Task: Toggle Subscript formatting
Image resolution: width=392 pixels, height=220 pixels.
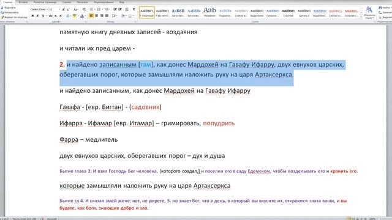Action: pos(56,16)
